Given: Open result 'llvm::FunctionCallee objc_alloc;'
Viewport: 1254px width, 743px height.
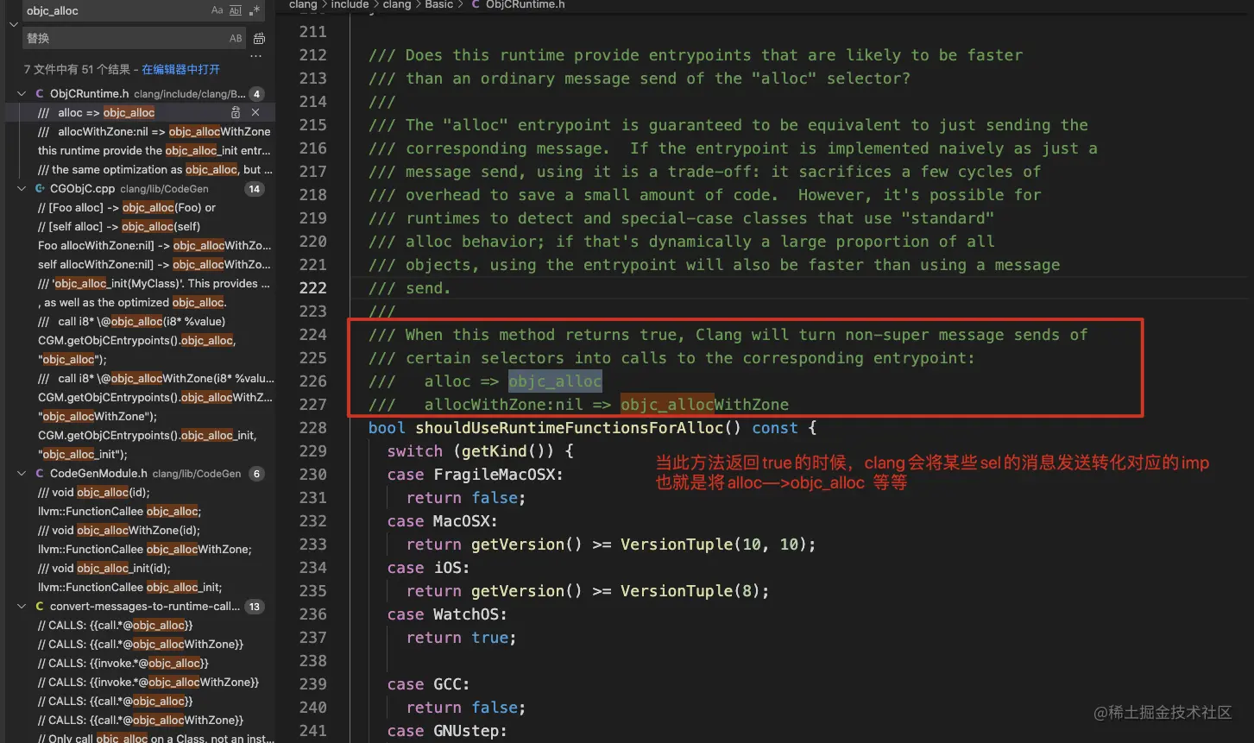Looking at the screenshot, I should click(x=120, y=512).
